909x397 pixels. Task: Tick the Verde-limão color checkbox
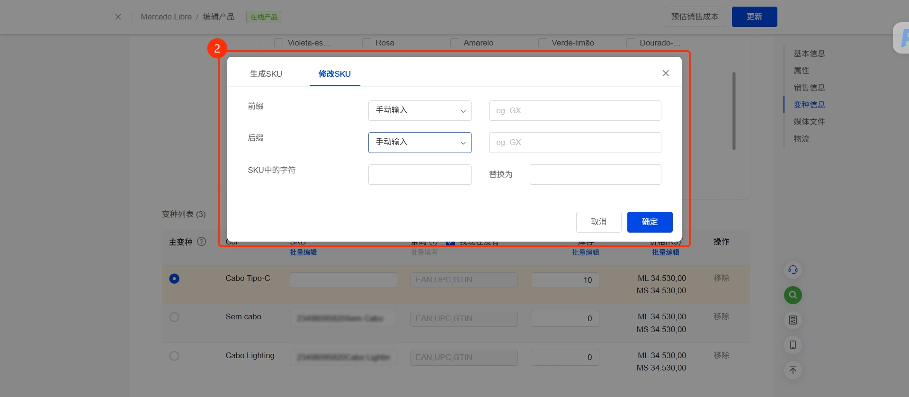543,43
